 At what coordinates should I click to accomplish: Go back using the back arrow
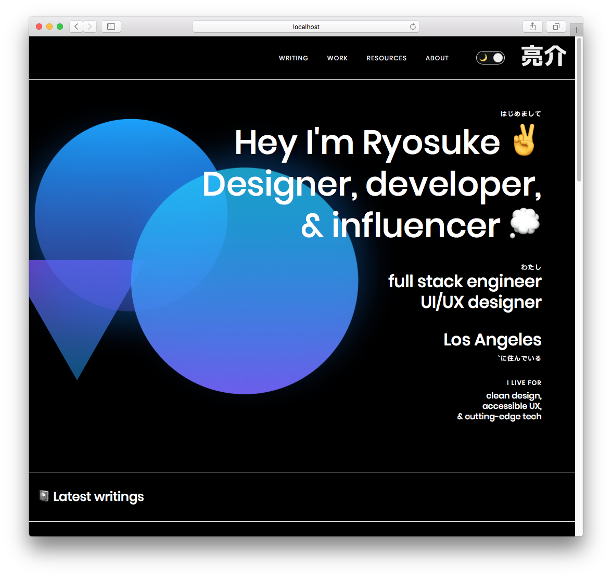point(76,26)
